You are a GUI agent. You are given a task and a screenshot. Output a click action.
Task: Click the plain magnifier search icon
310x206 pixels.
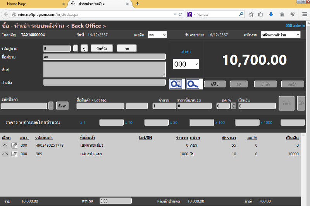click(193, 84)
